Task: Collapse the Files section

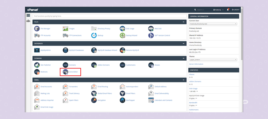Action: tap(183, 22)
